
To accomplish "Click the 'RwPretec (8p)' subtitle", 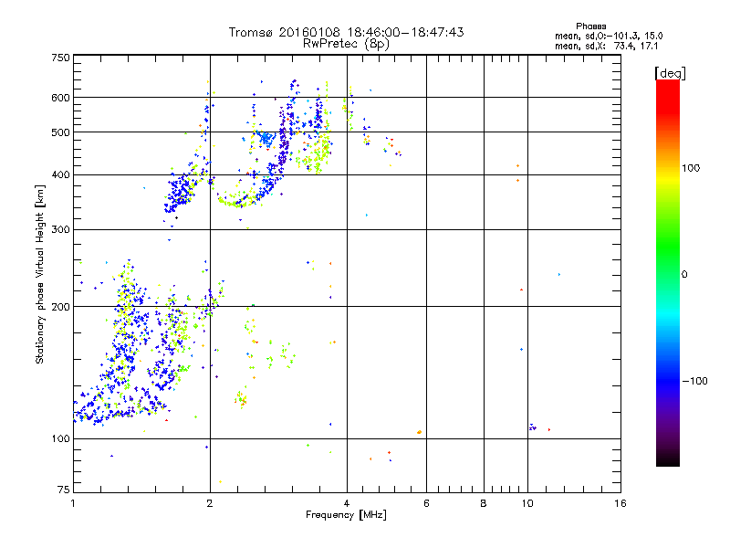I will (x=346, y=44).
